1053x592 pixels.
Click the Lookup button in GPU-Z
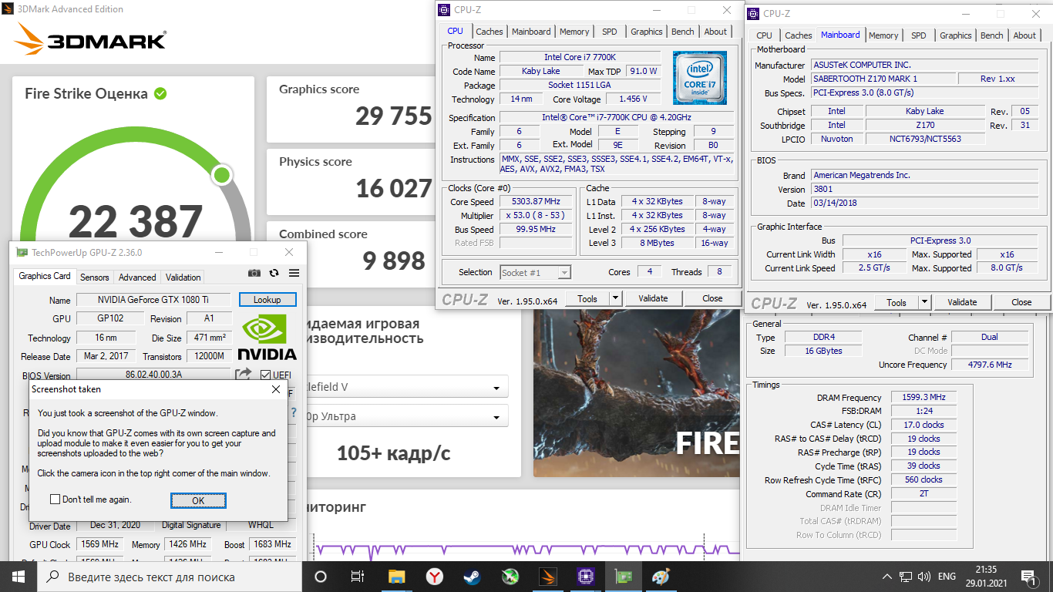click(x=267, y=299)
